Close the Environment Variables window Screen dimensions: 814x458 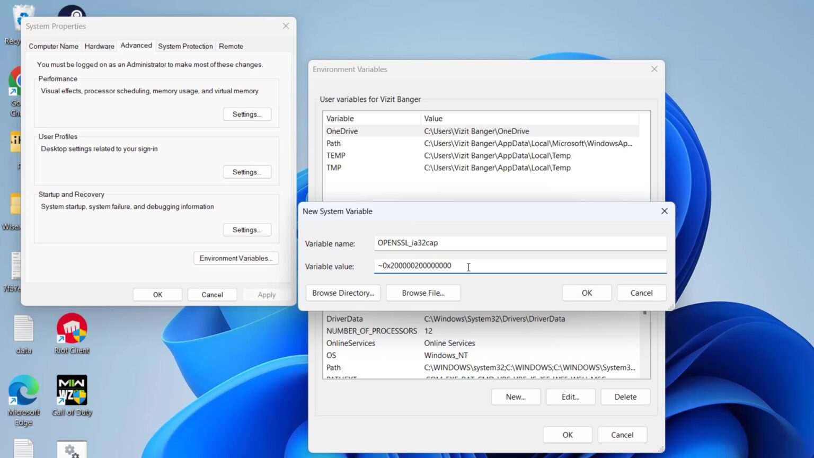coord(654,69)
